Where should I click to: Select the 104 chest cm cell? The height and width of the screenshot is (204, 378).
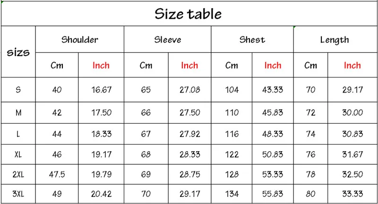232,90
